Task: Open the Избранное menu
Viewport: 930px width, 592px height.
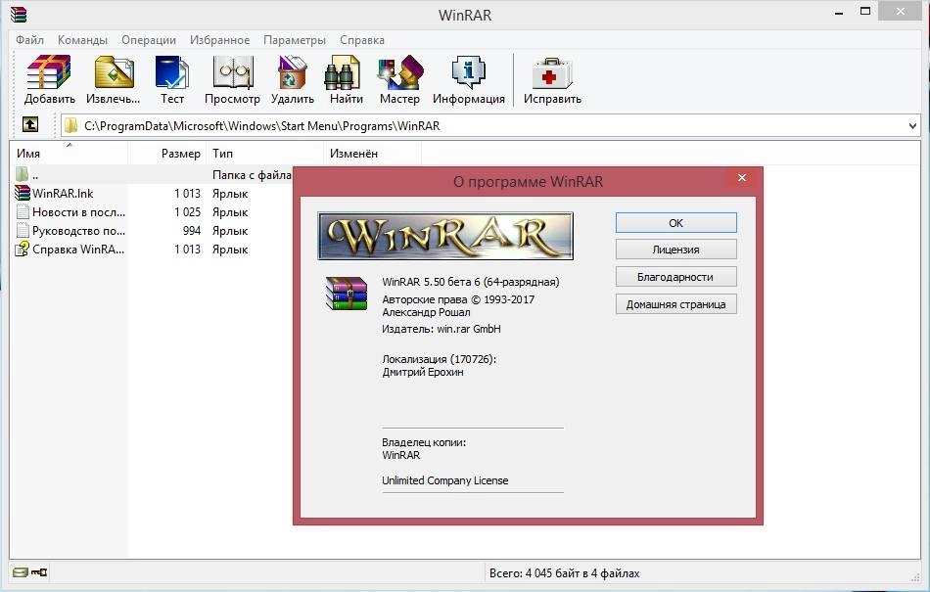Action: [219, 40]
